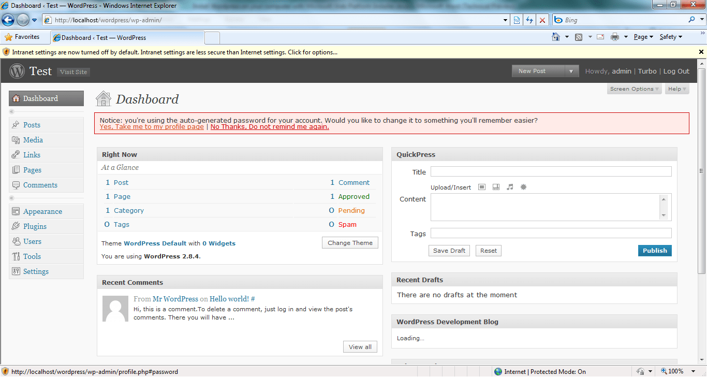Screen dimensions: 707x377
Task: Click the Read Mail toolbar icon
Action: click(600, 37)
